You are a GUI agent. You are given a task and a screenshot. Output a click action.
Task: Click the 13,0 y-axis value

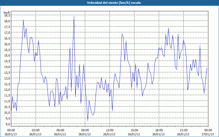point(7,78)
